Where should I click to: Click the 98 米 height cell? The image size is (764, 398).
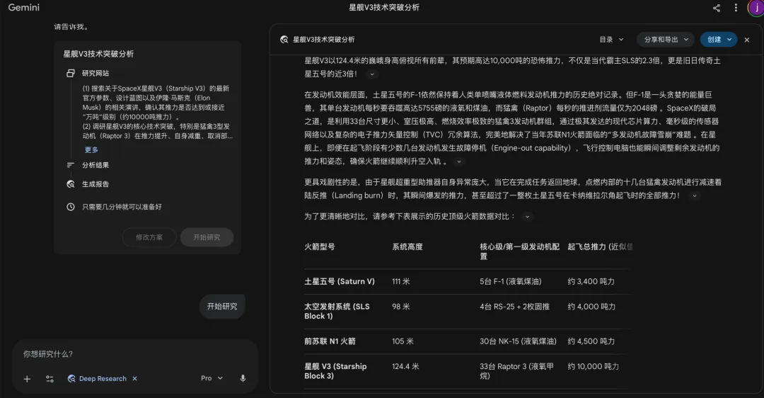pos(401,307)
